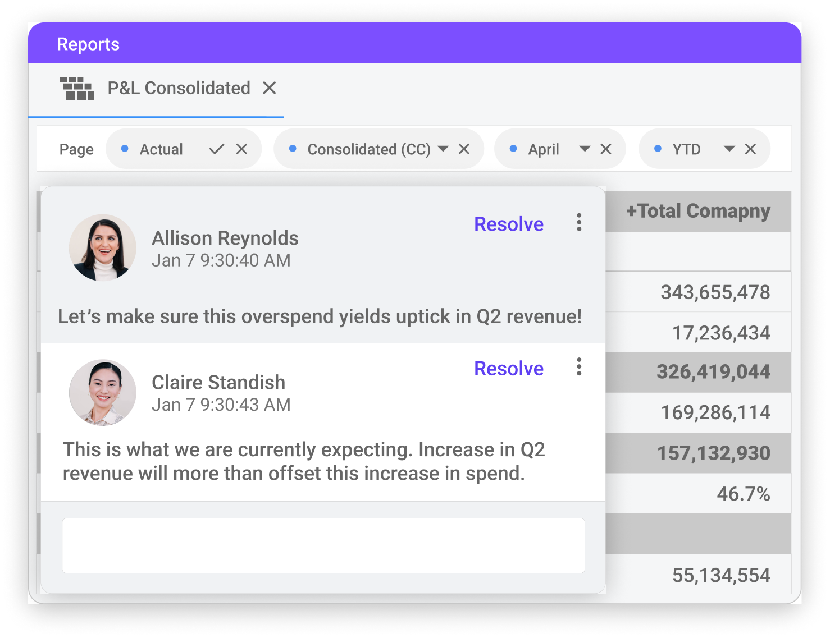Open more options for Claire Standish's comment
The height and width of the screenshot is (638, 830).
pyautogui.click(x=579, y=367)
